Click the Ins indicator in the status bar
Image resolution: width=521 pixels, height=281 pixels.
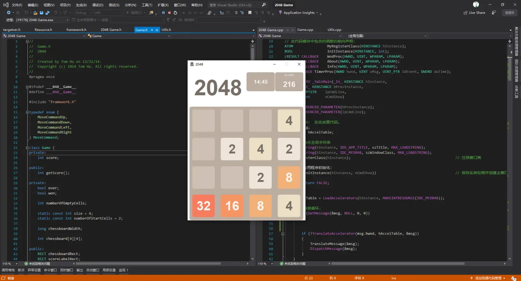[x=394, y=278]
